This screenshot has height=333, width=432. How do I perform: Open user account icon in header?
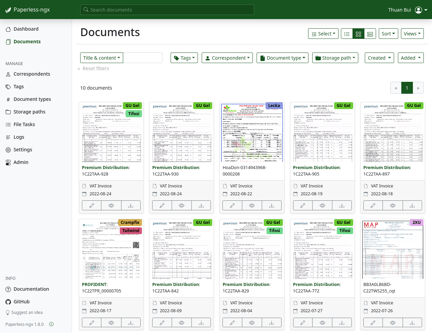pyautogui.click(x=418, y=10)
